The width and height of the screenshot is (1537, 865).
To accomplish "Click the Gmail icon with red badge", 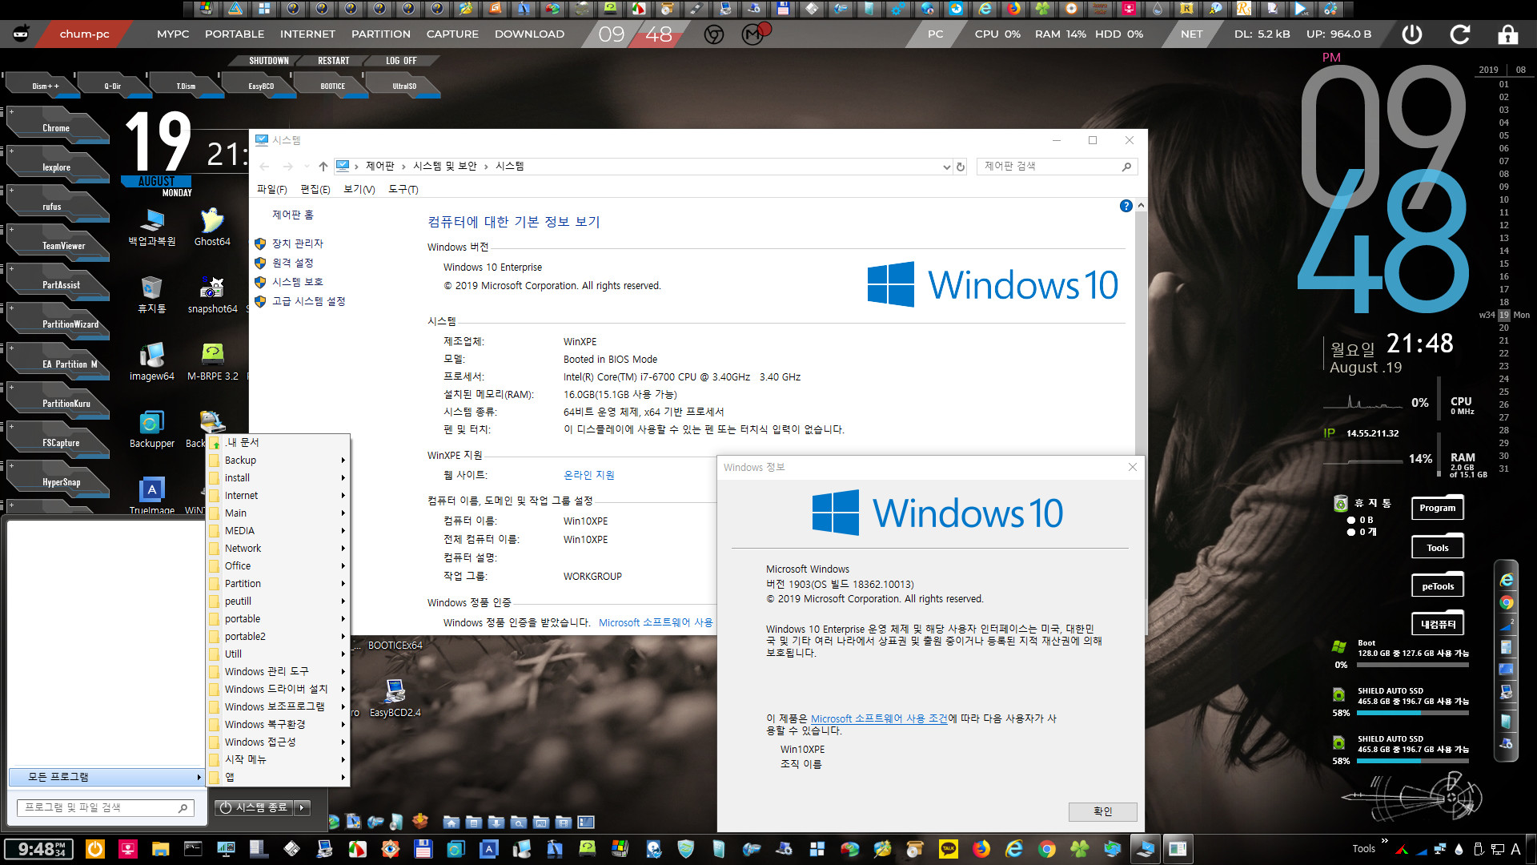I will tap(753, 34).
